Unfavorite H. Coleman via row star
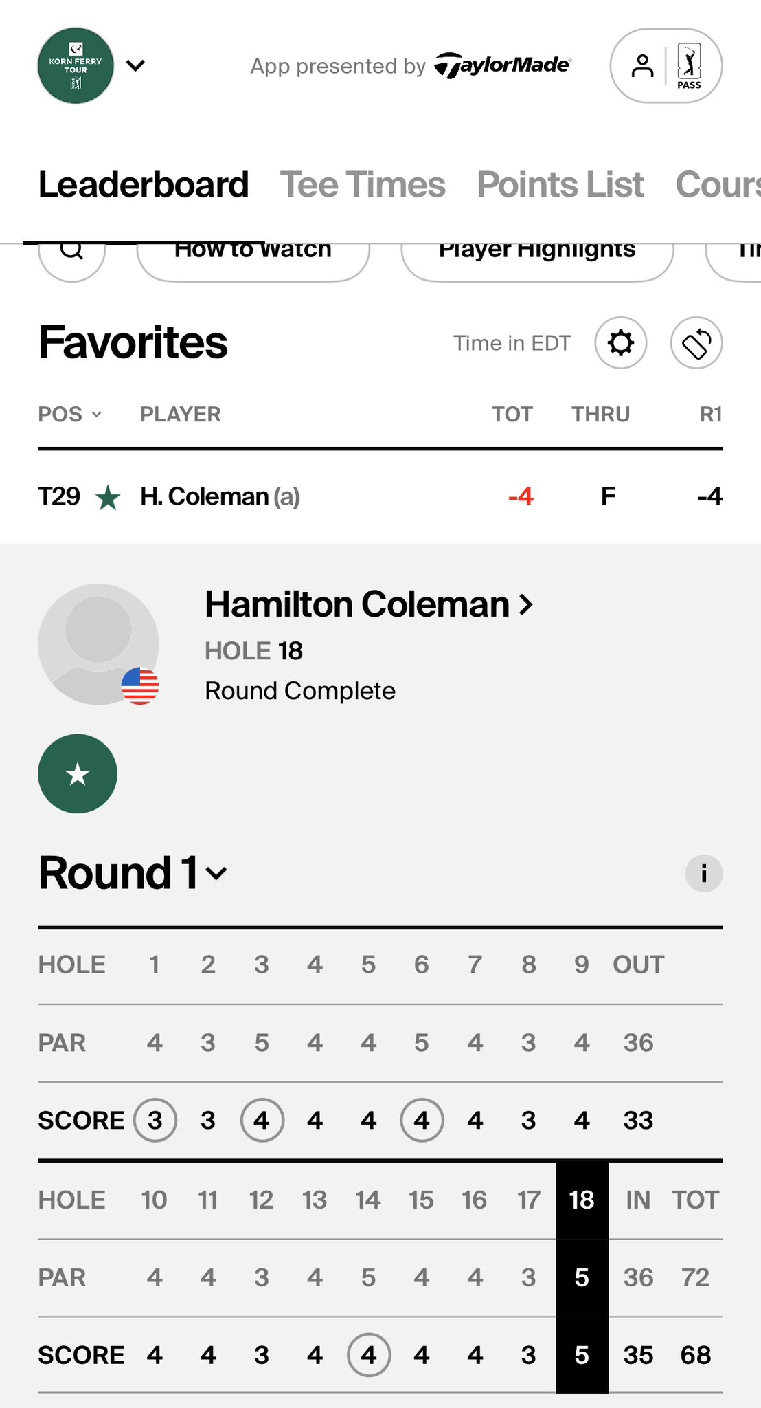The height and width of the screenshot is (1408, 761). (x=109, y=497)
